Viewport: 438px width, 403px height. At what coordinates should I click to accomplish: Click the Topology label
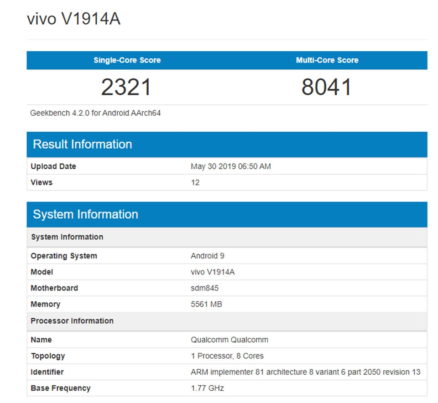(48, 356)
